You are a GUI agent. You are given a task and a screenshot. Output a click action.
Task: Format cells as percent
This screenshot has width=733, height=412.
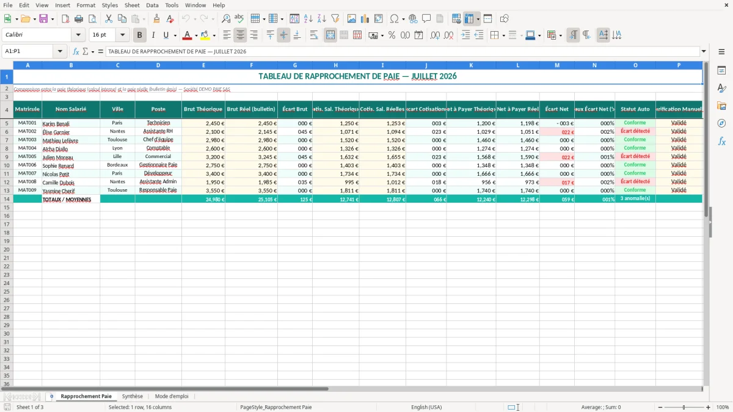(x=392, y=35)
